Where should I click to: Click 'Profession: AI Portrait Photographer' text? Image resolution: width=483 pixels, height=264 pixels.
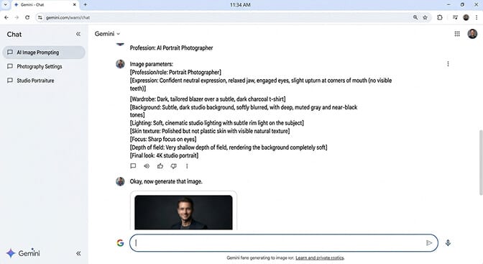point(171,47)
